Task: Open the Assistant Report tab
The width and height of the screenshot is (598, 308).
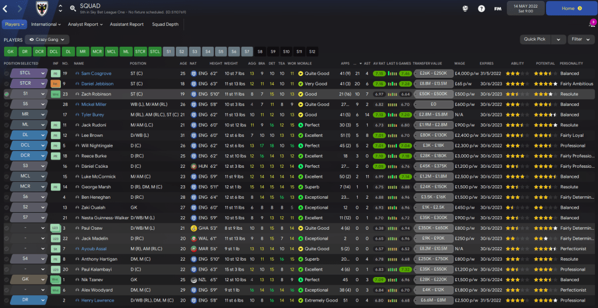Action: [126, 25]
